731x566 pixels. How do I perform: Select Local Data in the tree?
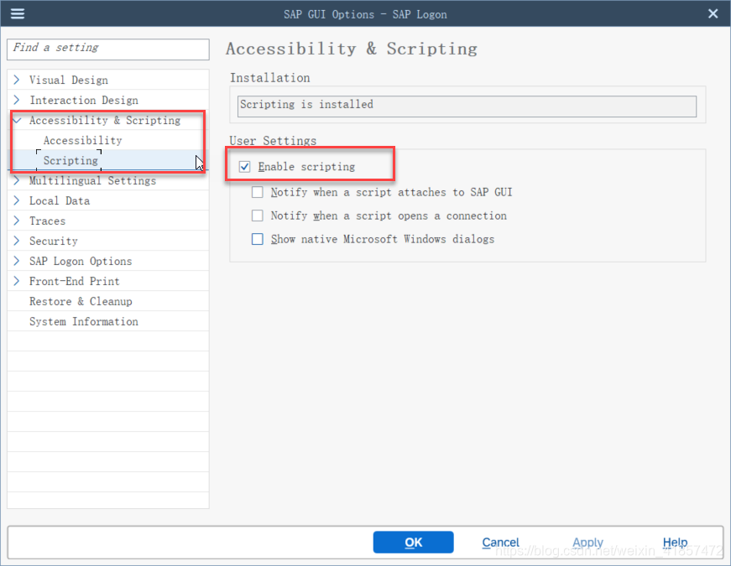tap(60, 200)
